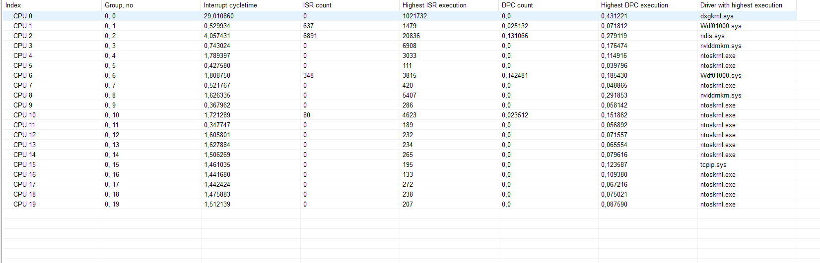820x263 pixels.
Task: Select the CPU 6 row
Action: 23,75
